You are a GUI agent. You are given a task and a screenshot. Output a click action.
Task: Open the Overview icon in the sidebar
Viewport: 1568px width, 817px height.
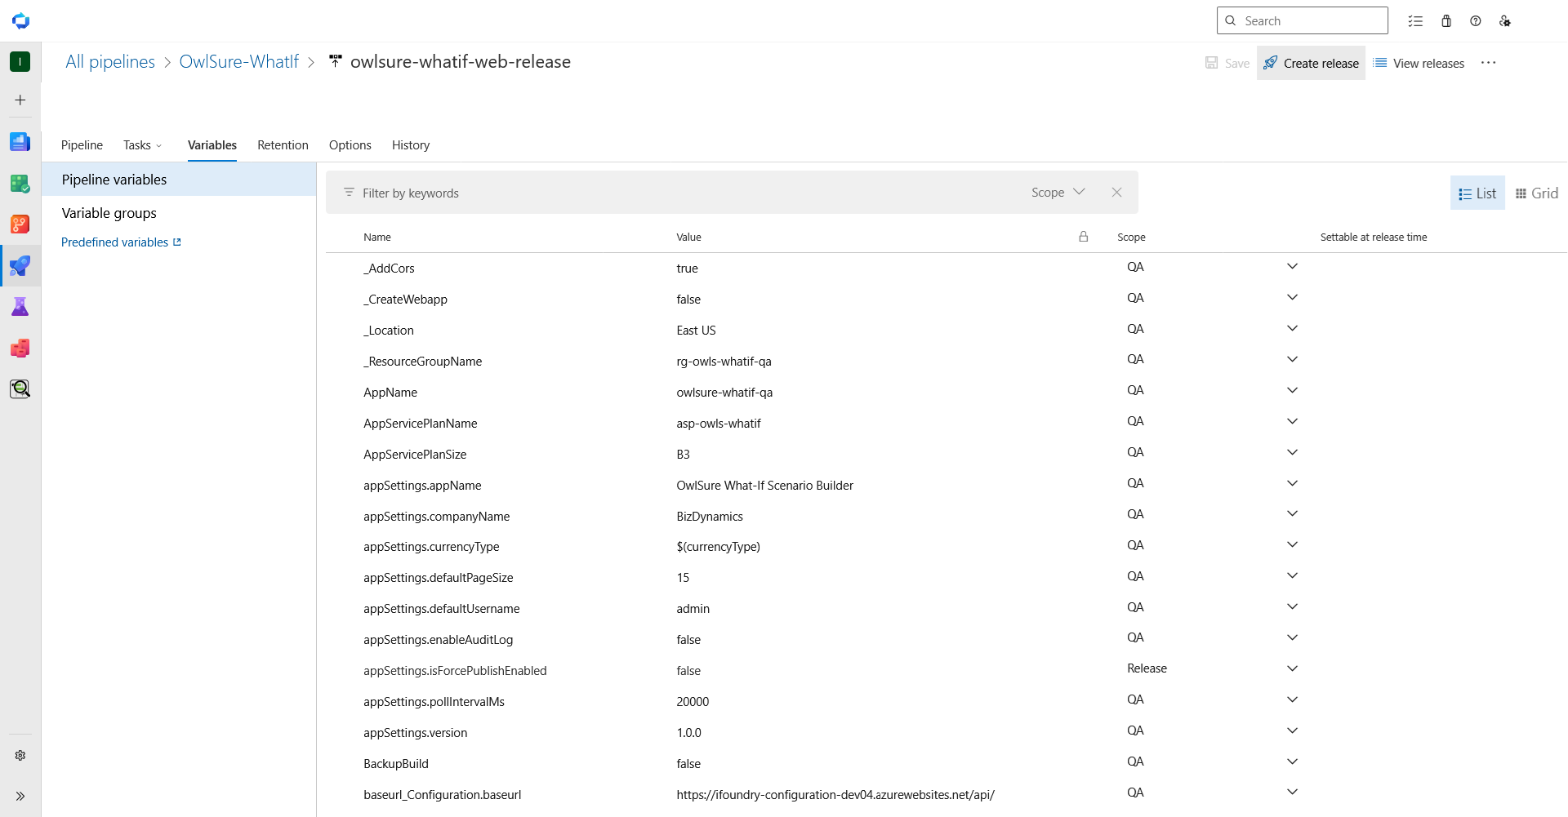20,142
